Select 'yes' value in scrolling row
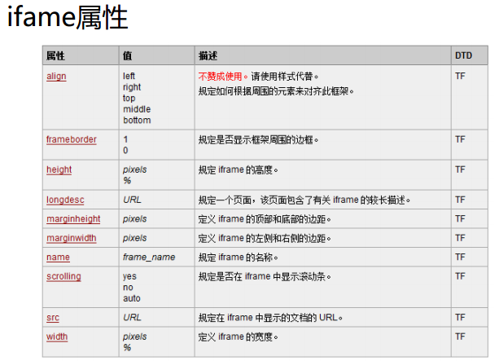 [x=130, y=276]
